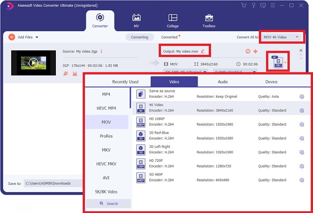Click the compress/split settings icon
This screenshot has height=213, width=313.
(255, 51)
